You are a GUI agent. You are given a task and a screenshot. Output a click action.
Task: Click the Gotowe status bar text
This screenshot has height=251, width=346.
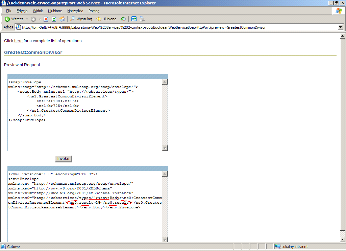(14, 247)
